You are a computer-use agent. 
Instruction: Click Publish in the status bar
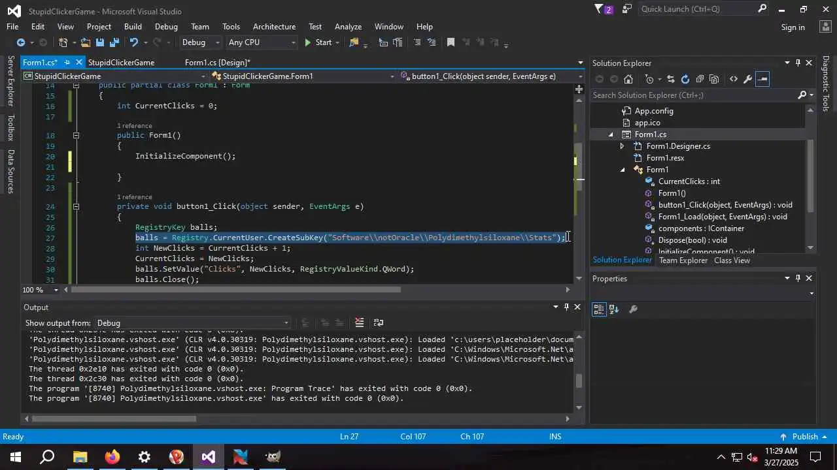(x=805, y=437)
